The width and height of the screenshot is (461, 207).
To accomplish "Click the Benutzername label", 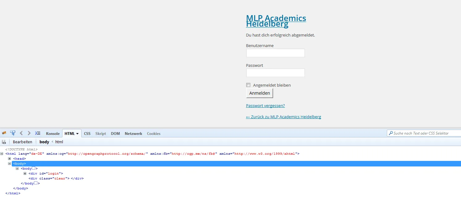I will 260,45.
